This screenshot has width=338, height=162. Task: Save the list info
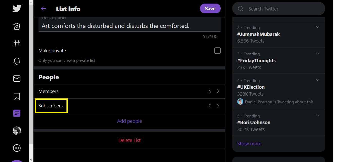[210, 8]
